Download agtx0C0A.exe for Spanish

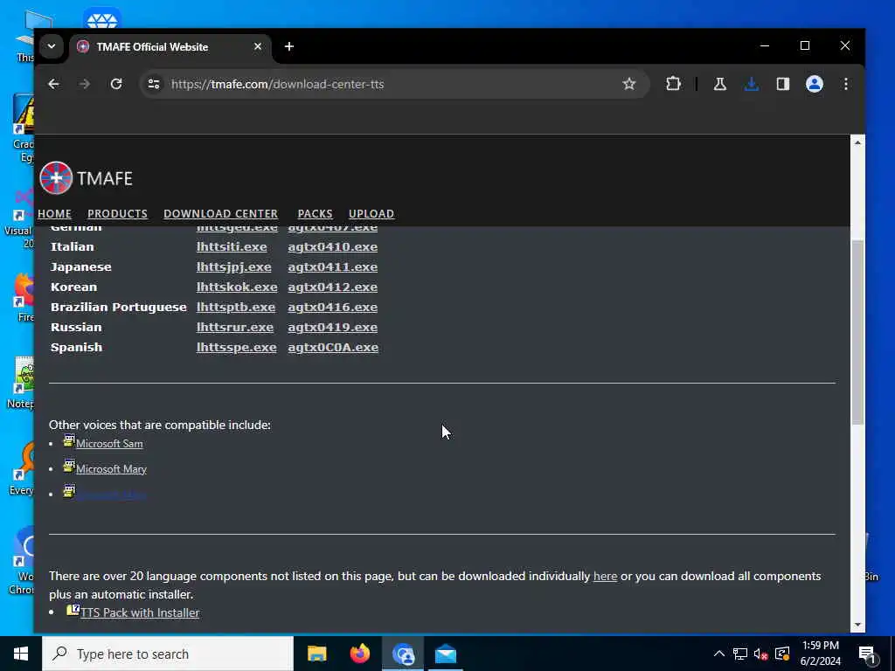333,347
